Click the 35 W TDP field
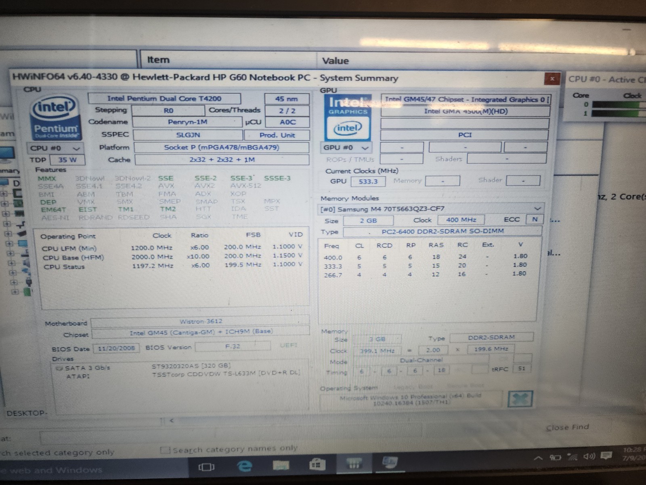The image size is (646, 485). pos(67,160)
